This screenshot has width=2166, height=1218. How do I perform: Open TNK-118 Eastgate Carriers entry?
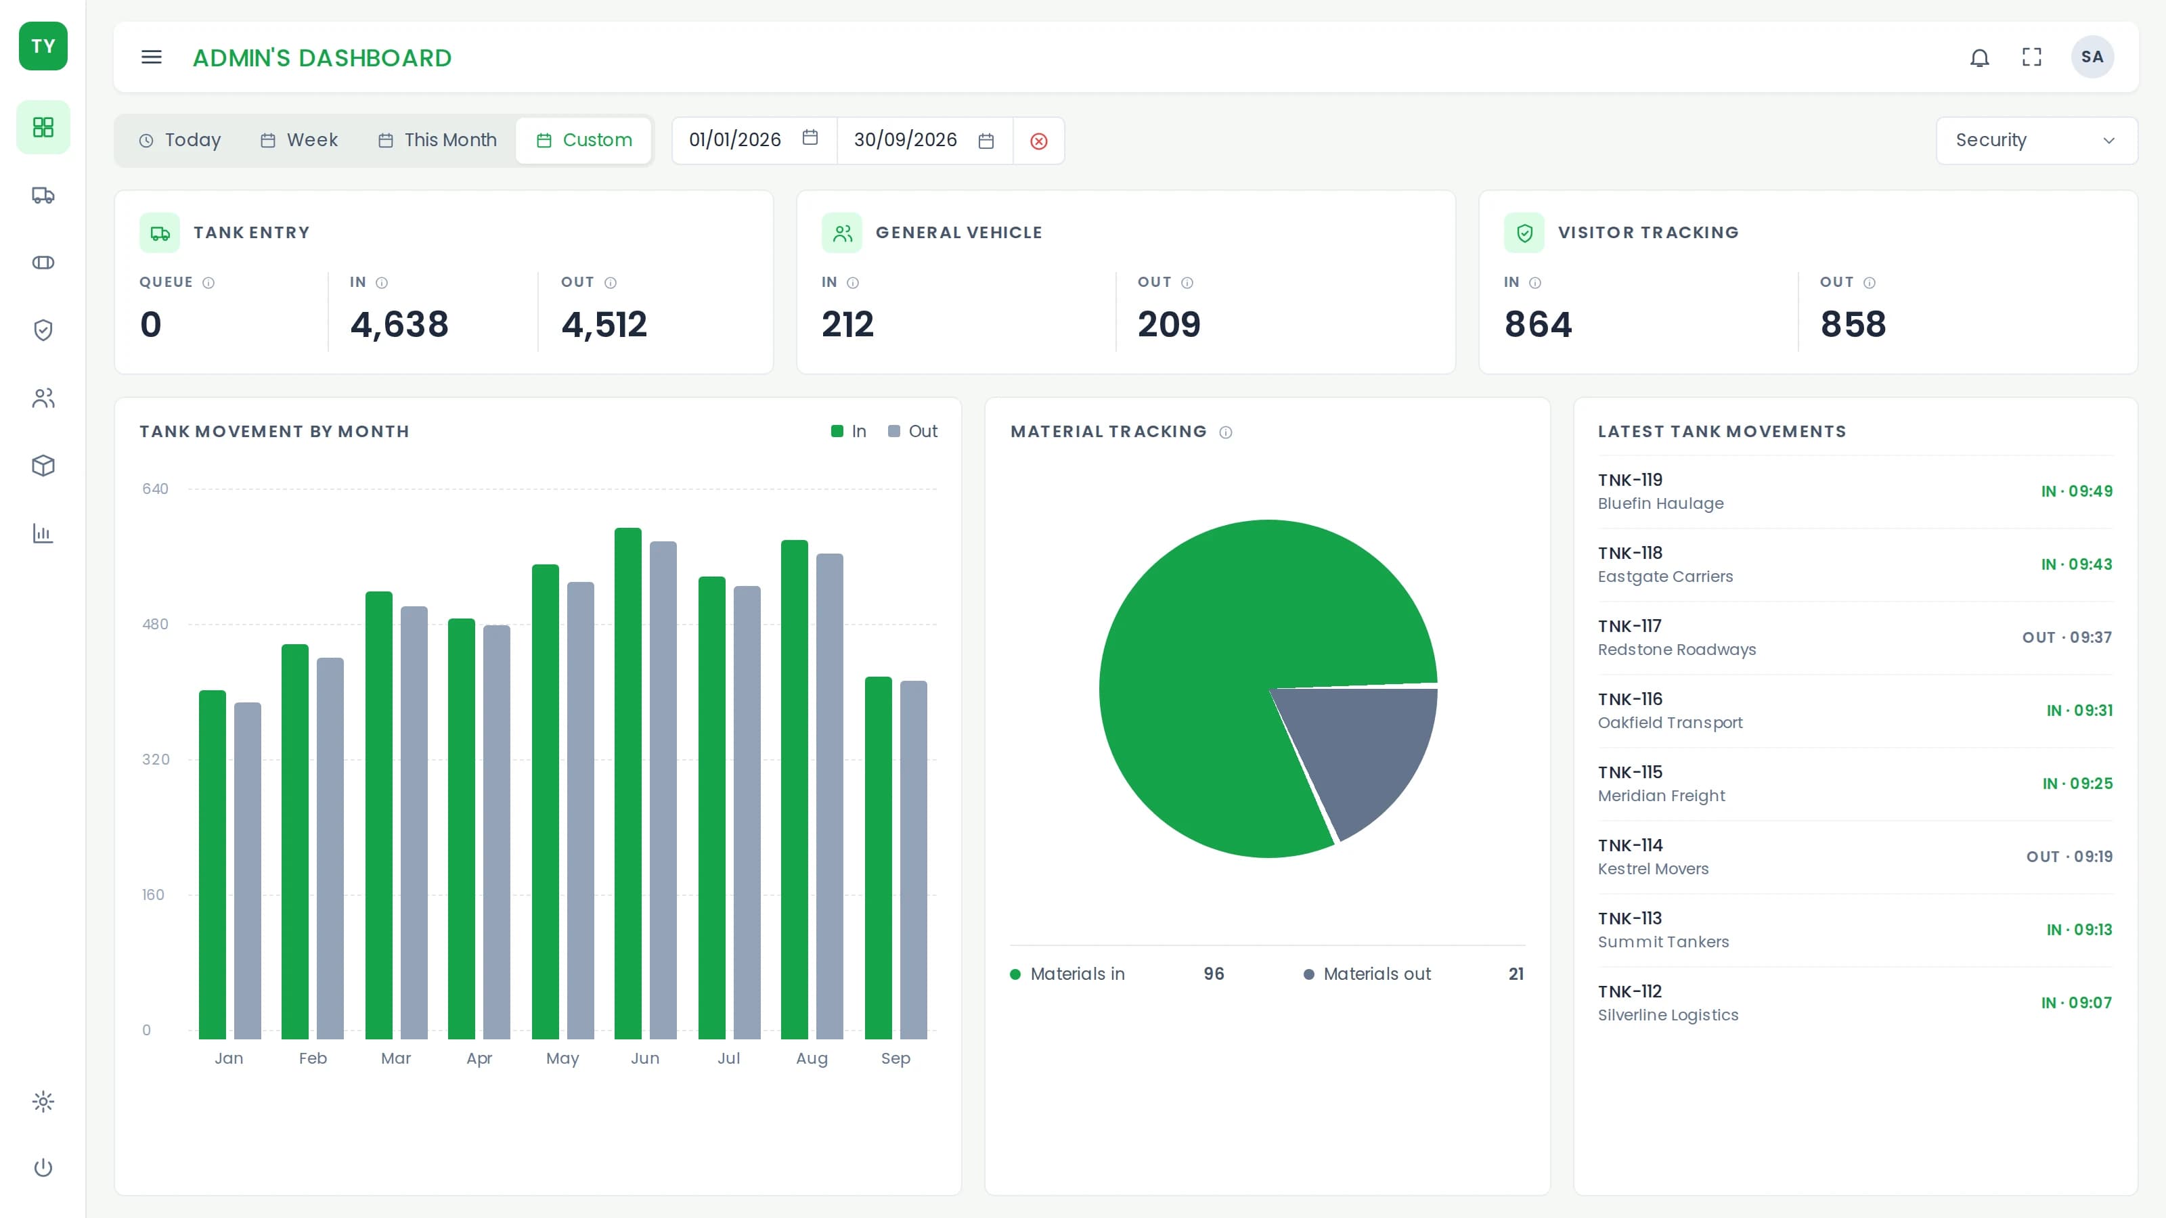click(x=1855, y=564)
